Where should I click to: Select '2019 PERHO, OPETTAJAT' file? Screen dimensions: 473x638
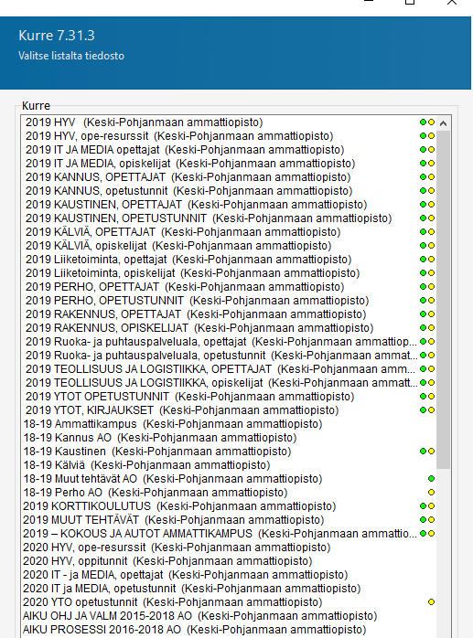click(x=229, y=286)
